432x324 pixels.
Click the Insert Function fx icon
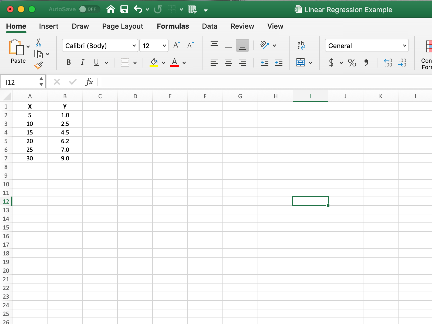point(89,82)
